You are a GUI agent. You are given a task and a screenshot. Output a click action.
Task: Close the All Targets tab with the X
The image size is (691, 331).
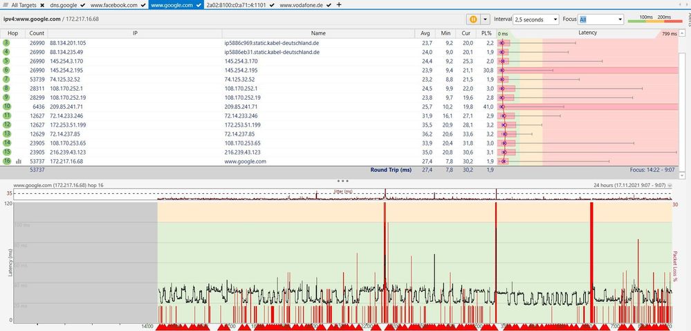click(42, 6)
